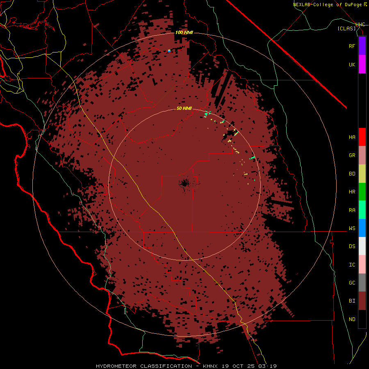Viewport: 369px width, 369px height.
Task: Click the [CLAS] unit label
Action: tap(346, 28)
